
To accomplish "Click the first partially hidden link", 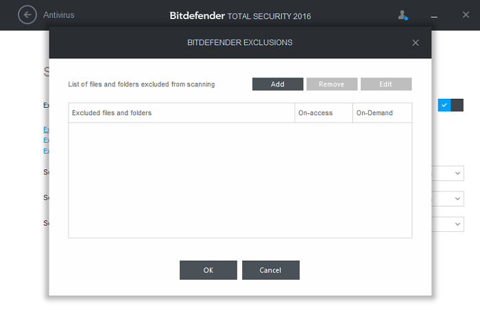I will (x=46, y=129).
